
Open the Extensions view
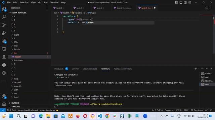click(x=4, y=41)
